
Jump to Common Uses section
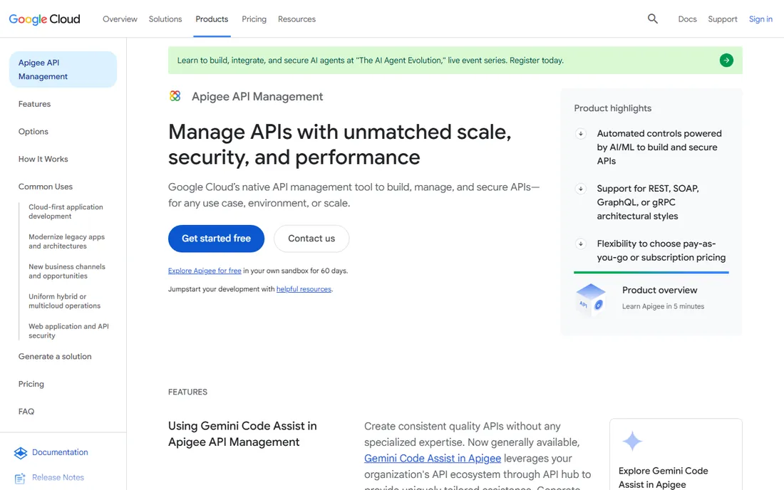(x=46, y=187)
